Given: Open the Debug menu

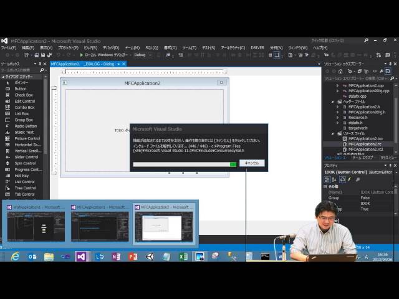Looking at the screenshot, I should tap(111, 48).
